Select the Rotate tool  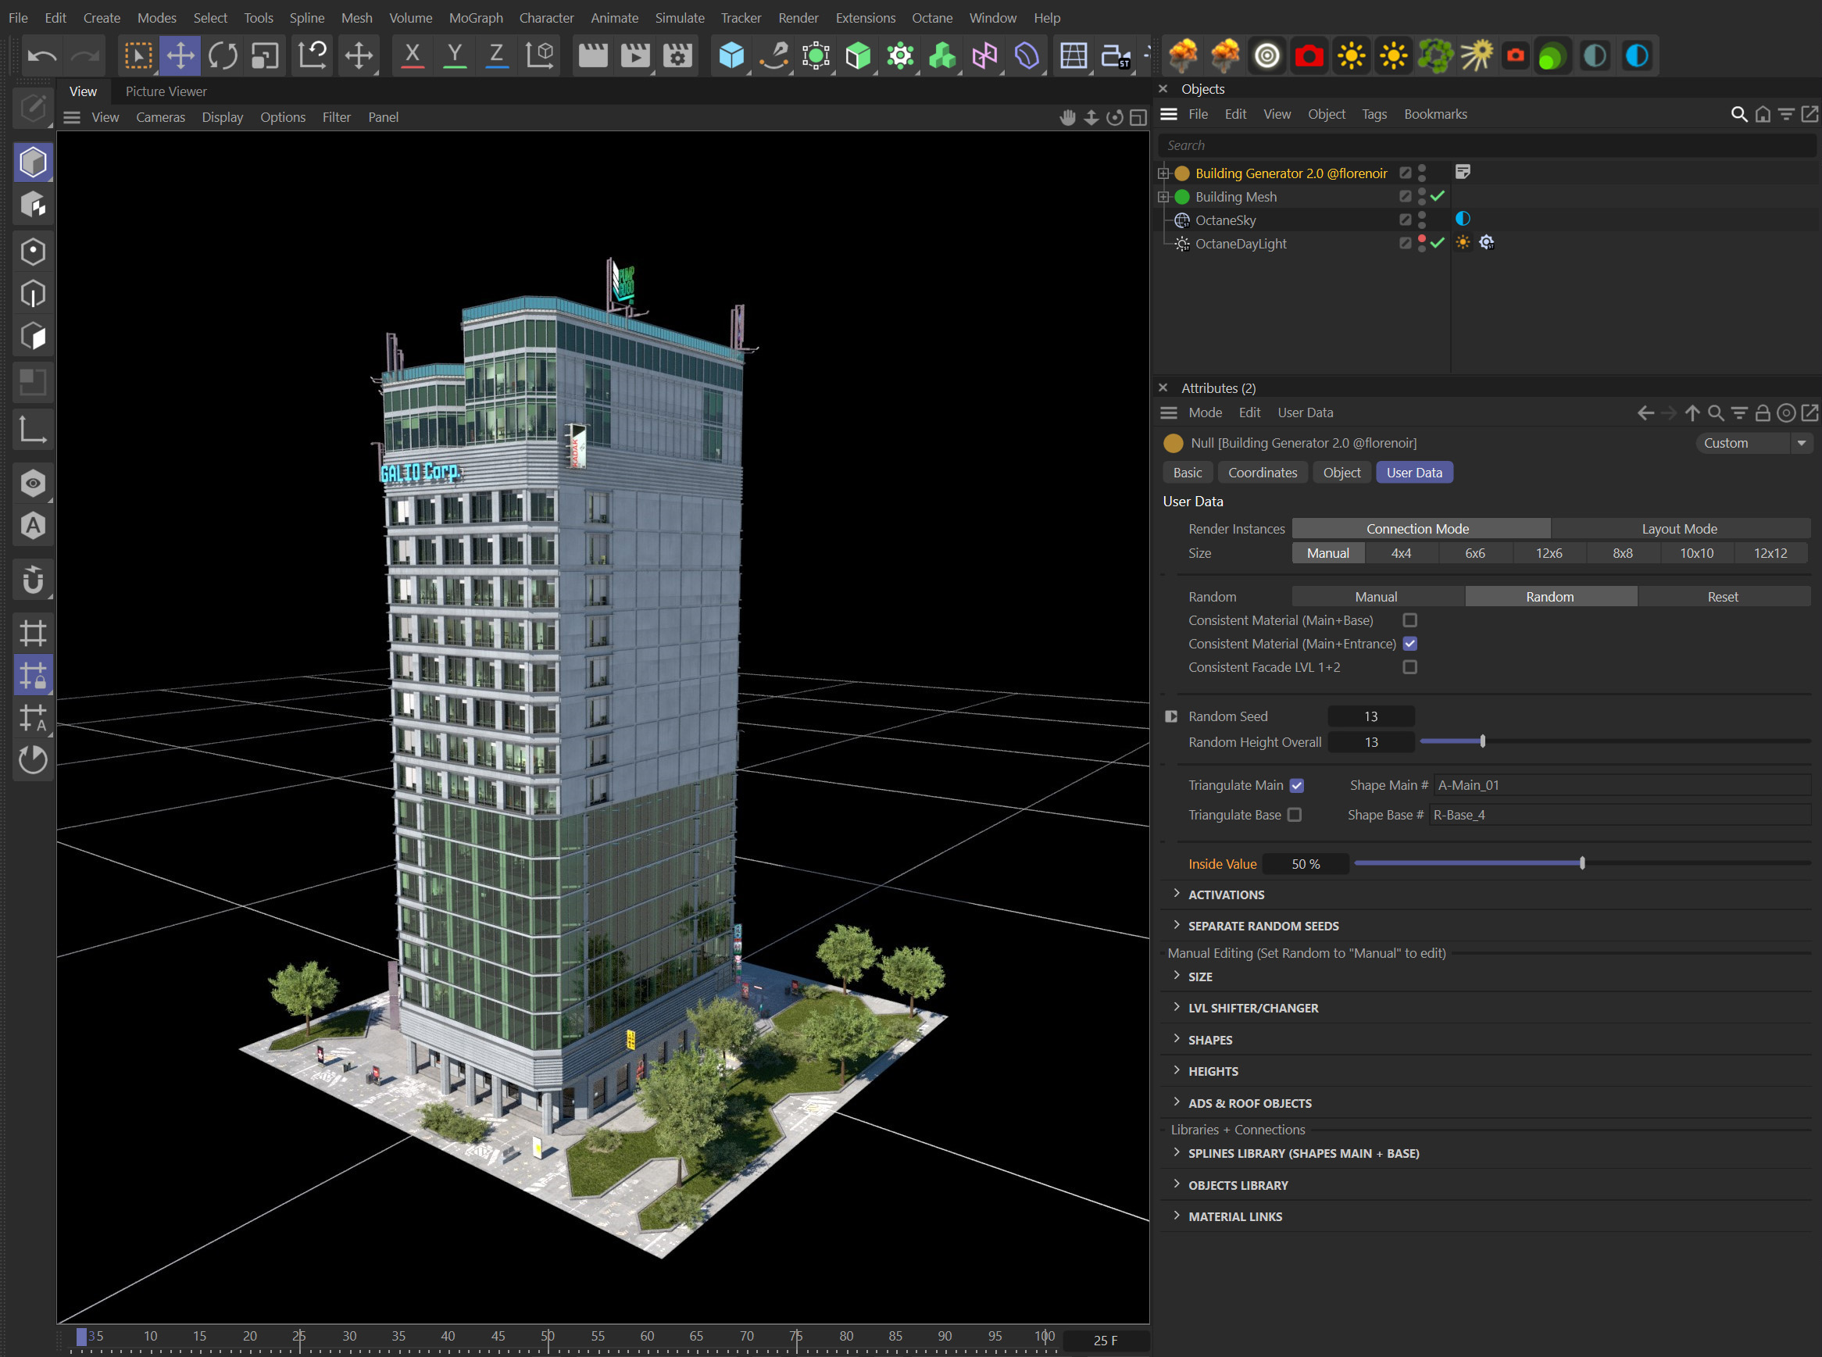(x=222, y=55)
